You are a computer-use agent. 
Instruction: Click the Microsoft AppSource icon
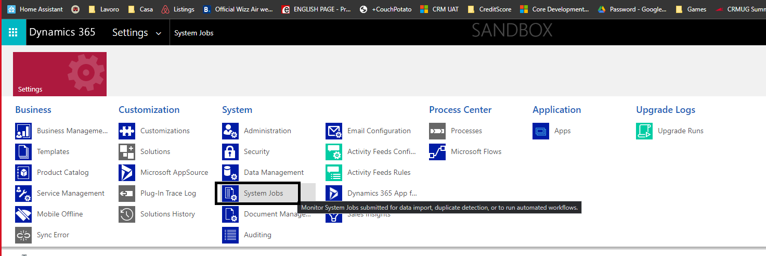(127, 173)
